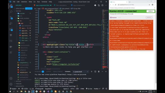Click notifications bell in status bar
This screenshot has height=93, width=165.
click(106, 89)
